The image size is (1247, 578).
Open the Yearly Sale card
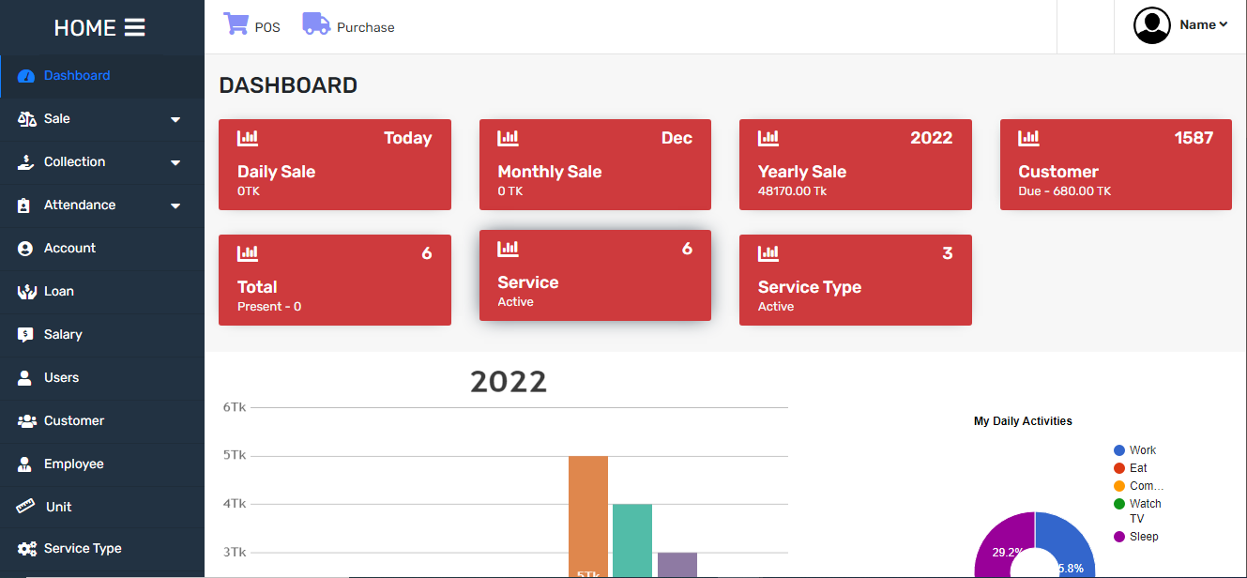click(856, 164)
